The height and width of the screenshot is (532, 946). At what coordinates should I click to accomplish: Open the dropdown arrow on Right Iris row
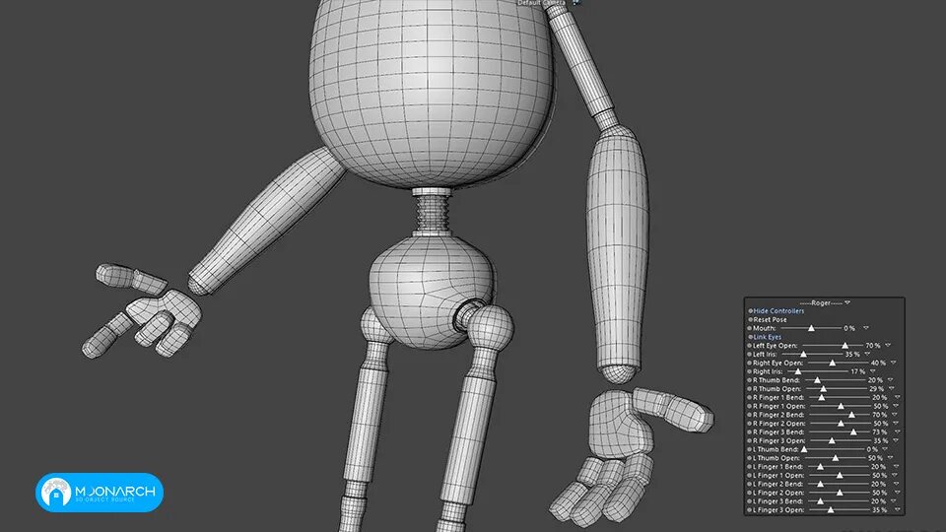click(872, 371)
